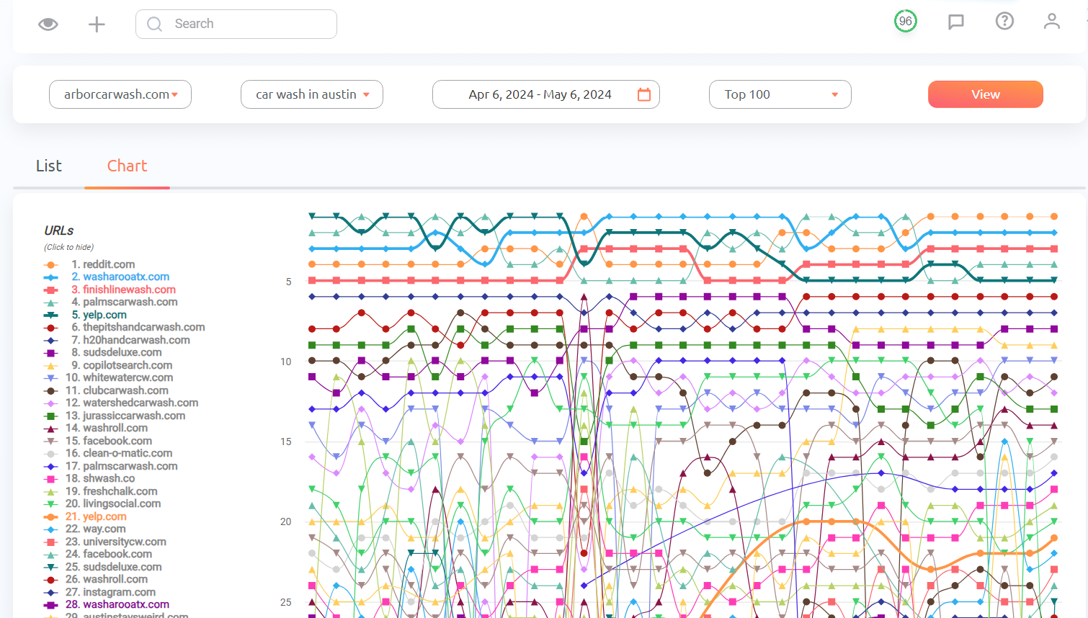Click the orange reddit.com legend color marker
Screen dimensions: 1088x618
[50, 265]
